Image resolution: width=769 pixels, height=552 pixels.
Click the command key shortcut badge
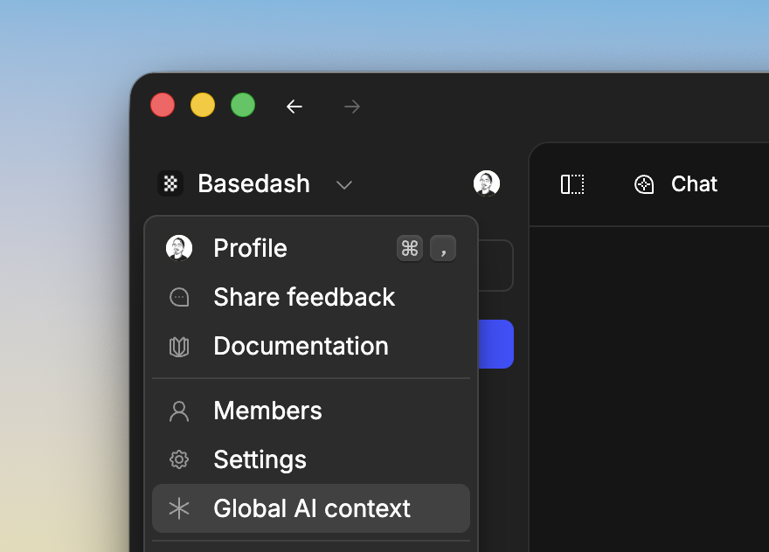coord(410,247)
